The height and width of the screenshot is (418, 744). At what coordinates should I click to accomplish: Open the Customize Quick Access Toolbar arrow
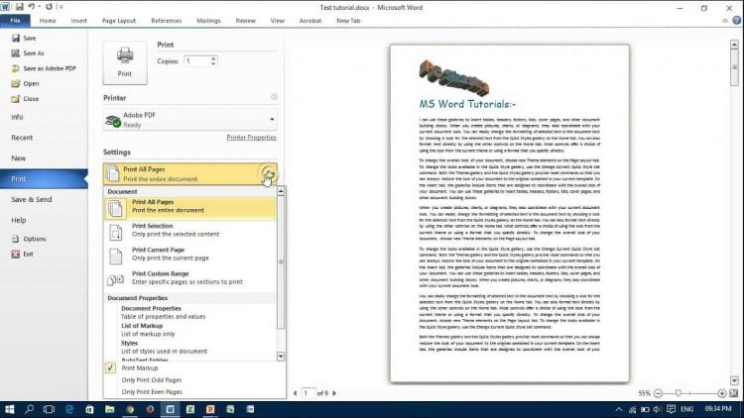click(x=61, y=7)
